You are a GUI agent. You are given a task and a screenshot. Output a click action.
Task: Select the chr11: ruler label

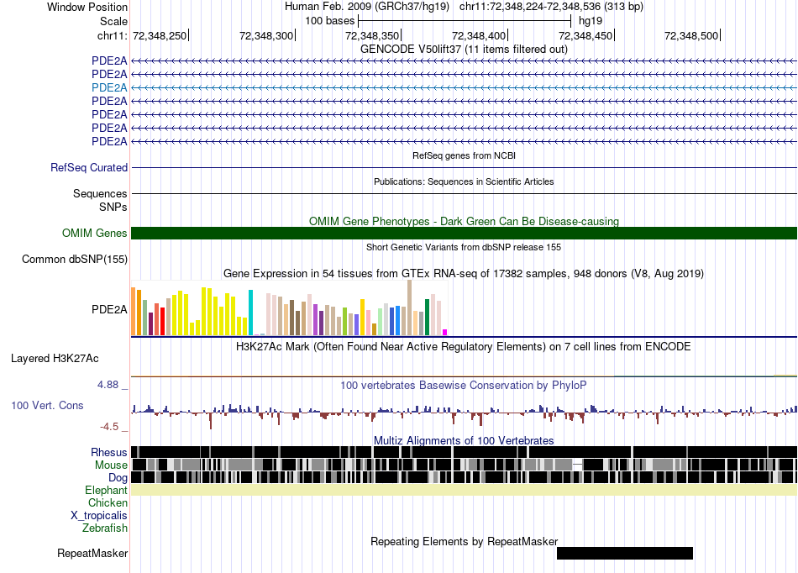112,35
